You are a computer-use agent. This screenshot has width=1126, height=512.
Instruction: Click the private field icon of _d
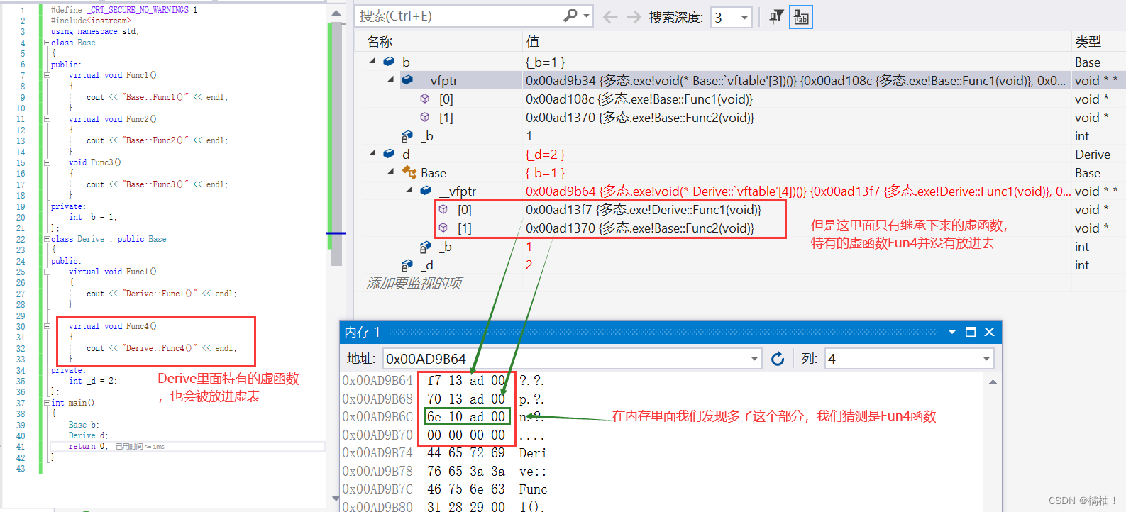pos(407,265)
